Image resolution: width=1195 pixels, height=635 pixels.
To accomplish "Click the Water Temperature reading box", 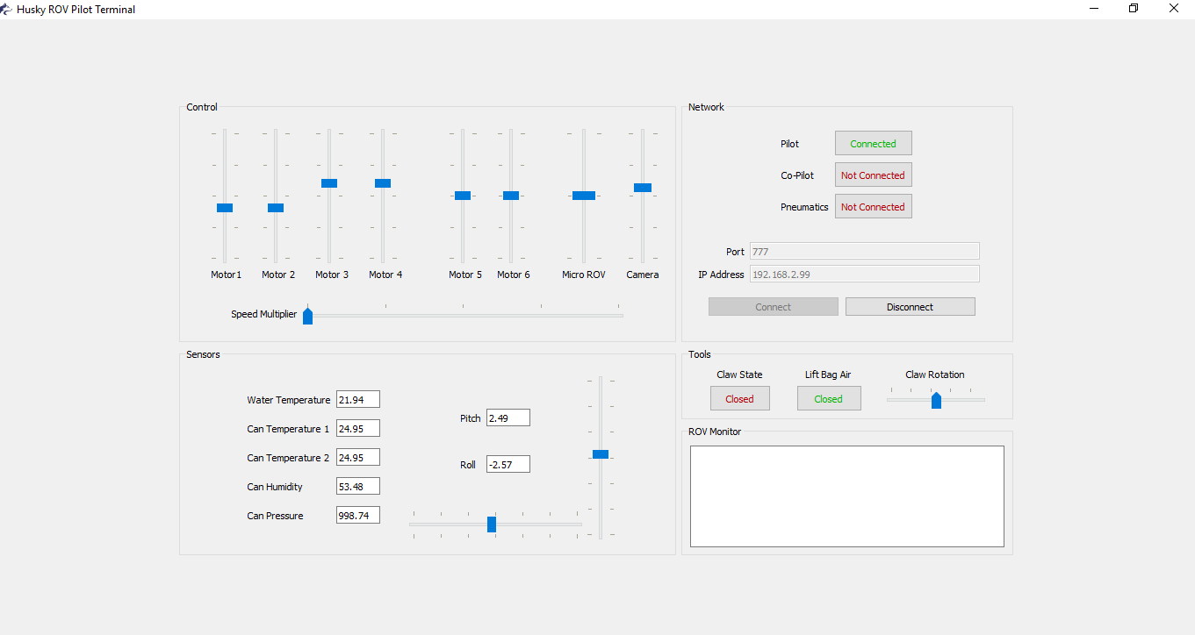I will pyautogui.click(x=357, y=399).
